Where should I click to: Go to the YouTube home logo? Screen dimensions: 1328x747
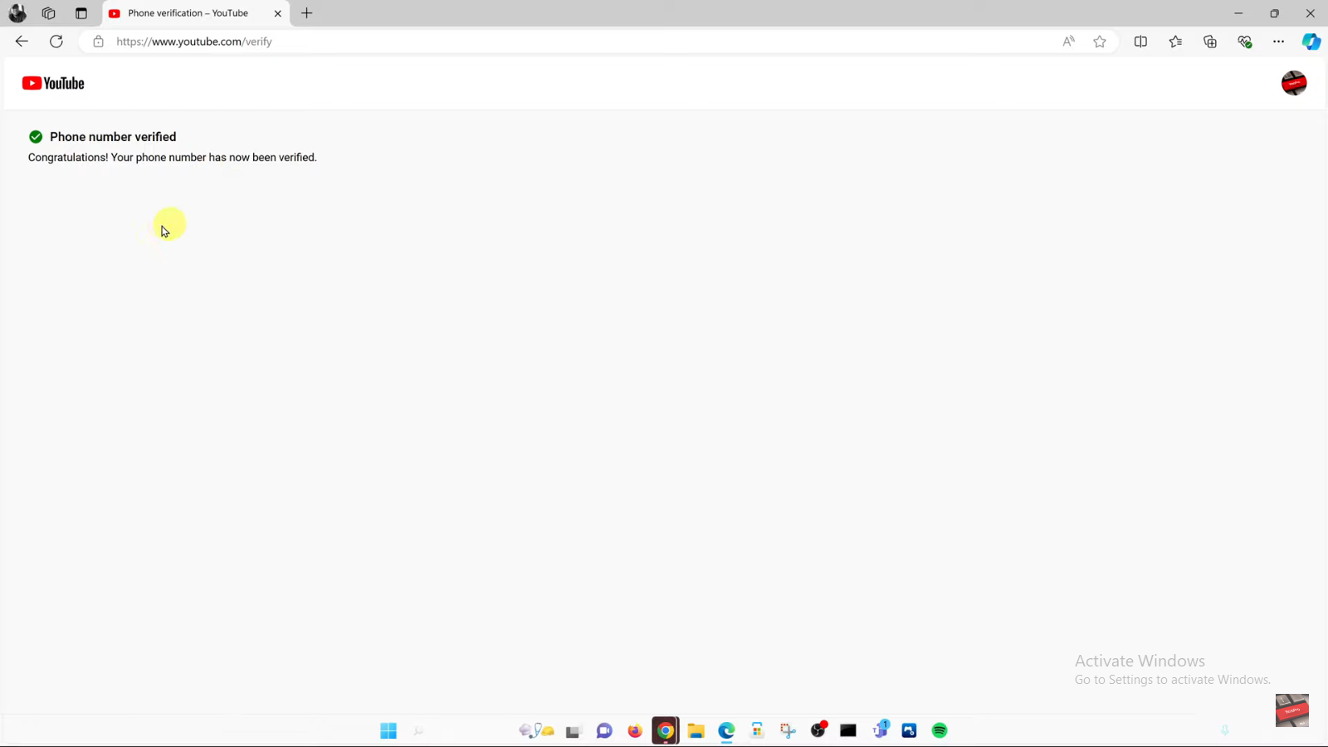pyautogui.click(x=53, y=83)
